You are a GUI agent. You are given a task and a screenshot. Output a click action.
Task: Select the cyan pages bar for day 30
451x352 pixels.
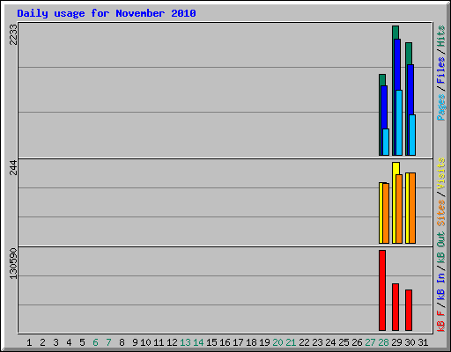(x=412, y=135)
